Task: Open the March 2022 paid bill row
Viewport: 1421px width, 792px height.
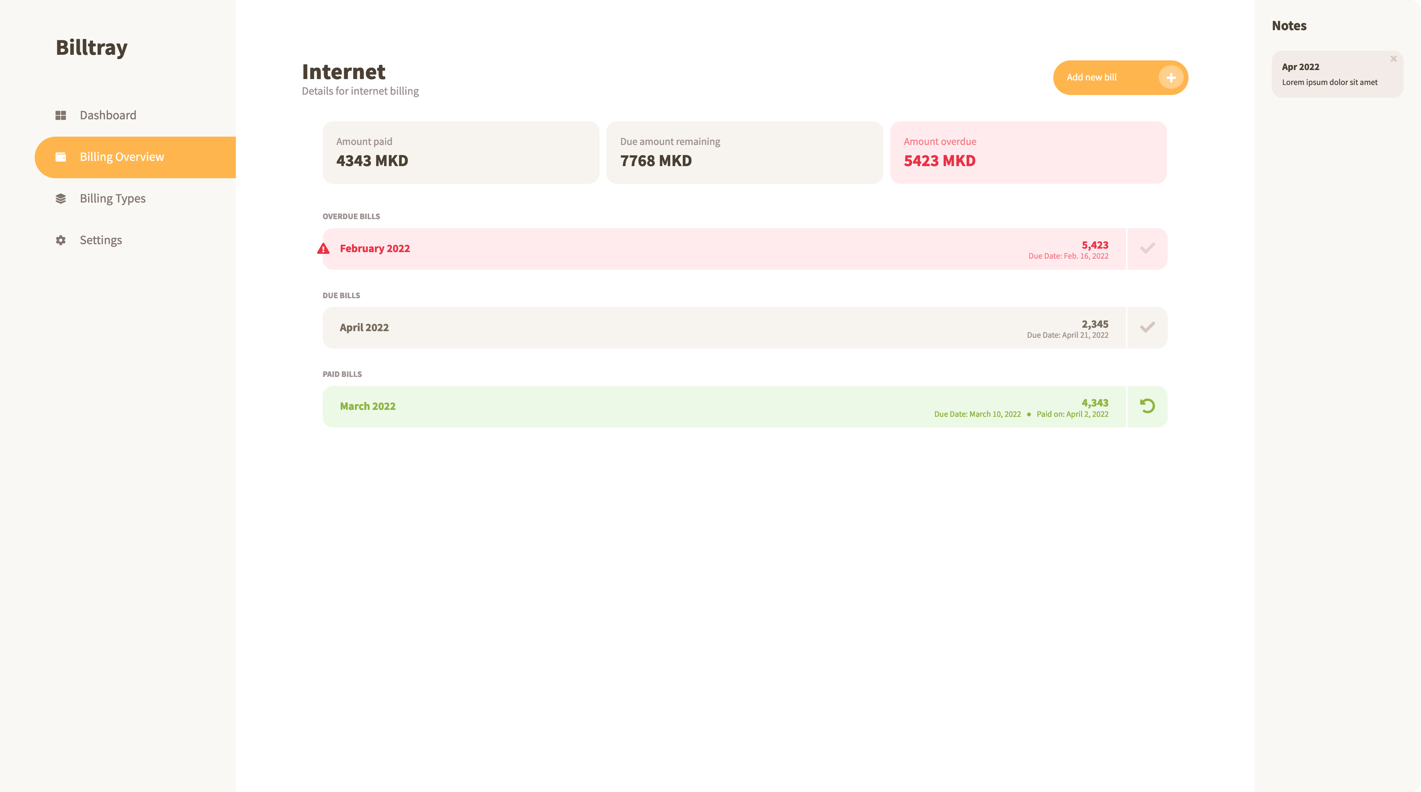Action: pyautogui.click(x=717, y=406)
